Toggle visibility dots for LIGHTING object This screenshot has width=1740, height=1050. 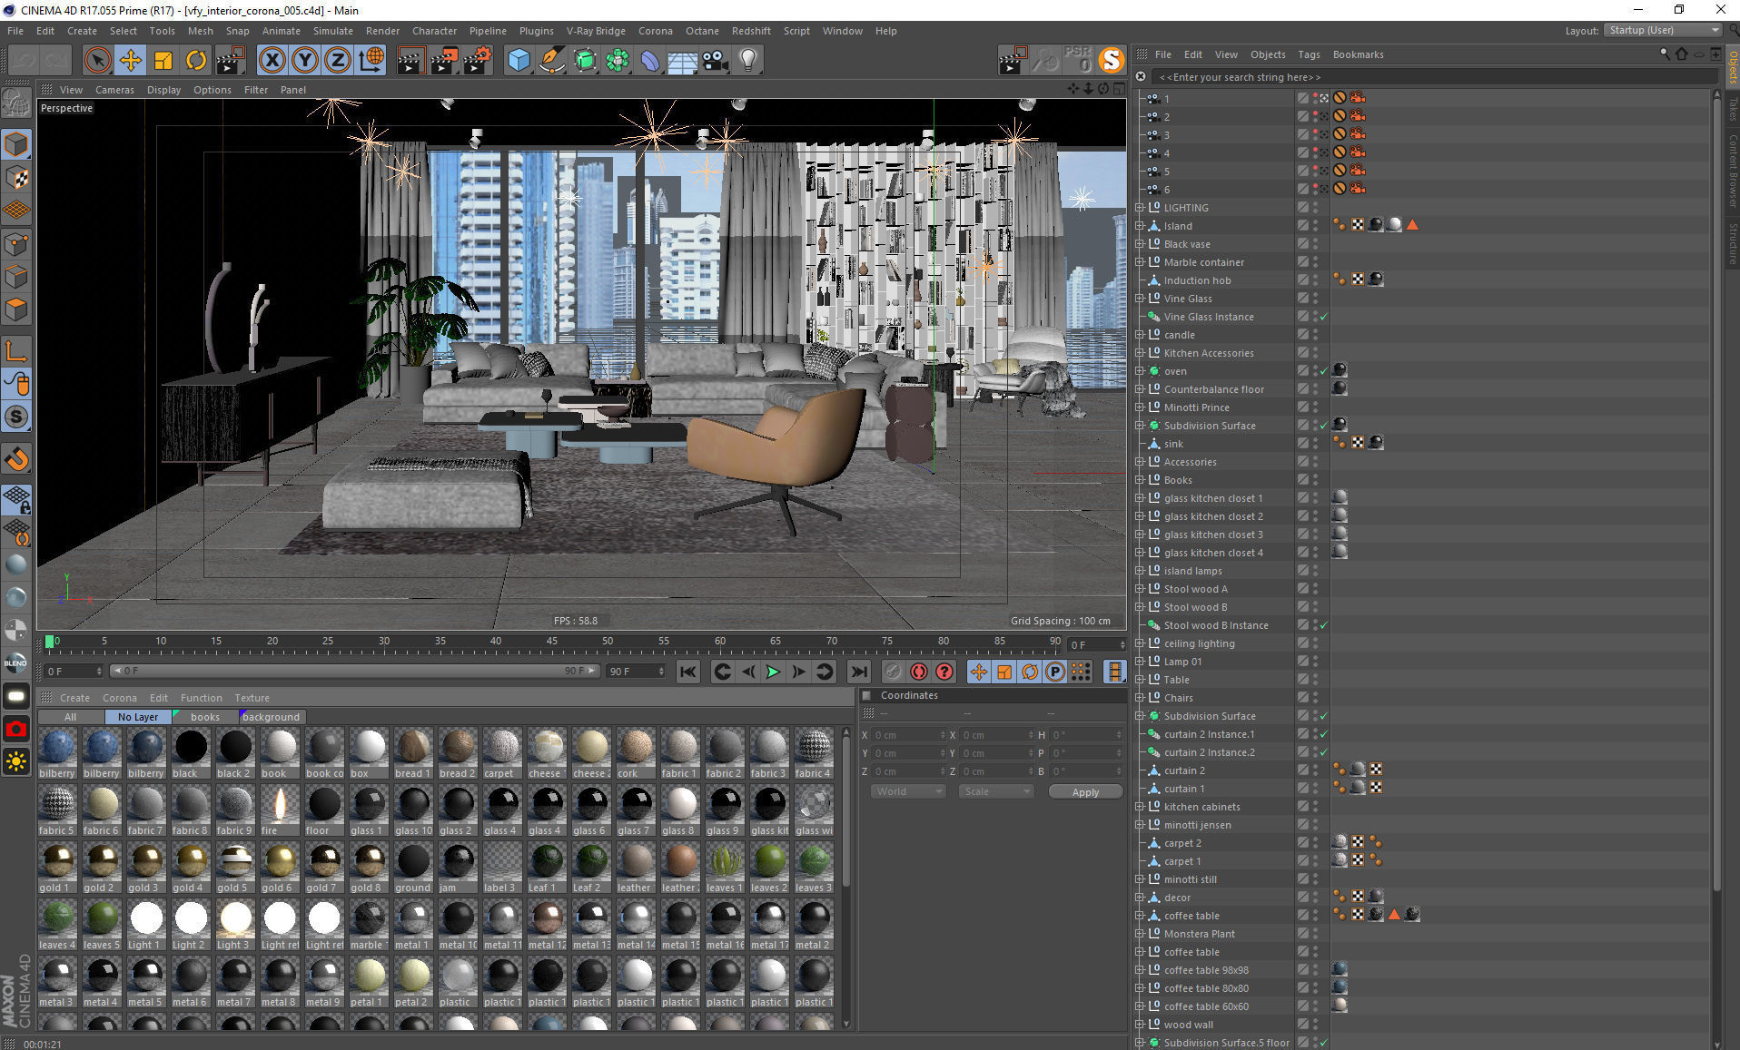point(1315,208)
